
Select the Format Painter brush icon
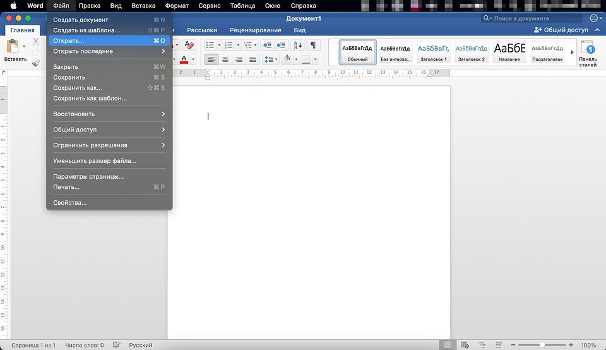pyautogui.click(x=36, y=63)
